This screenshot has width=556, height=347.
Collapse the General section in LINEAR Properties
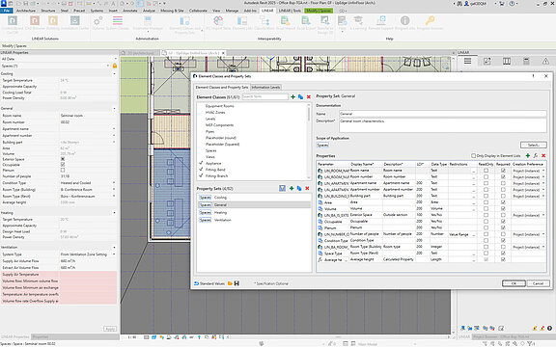click(x=114, y=108)
